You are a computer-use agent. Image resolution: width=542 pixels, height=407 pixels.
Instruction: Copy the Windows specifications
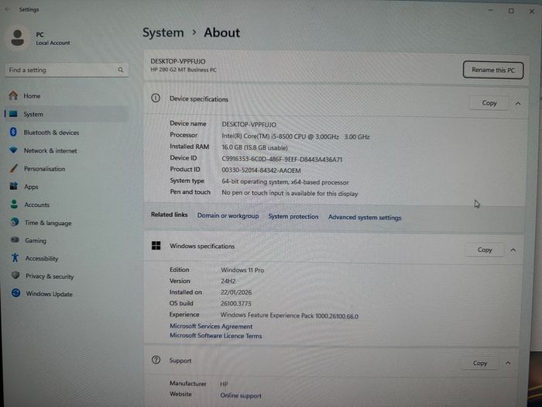pyautogui.click(x=484, y=250)
